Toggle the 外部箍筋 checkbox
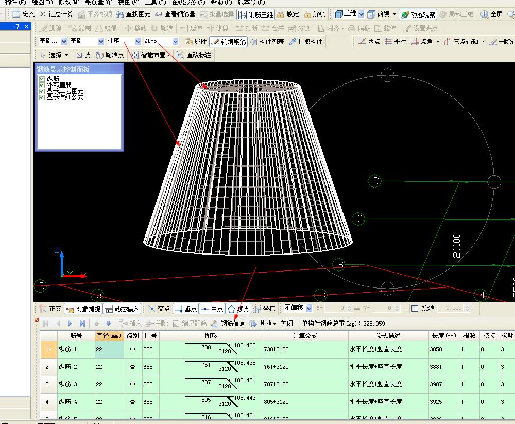The height and width of the screenshot is (424, 515). click(42, 85)
